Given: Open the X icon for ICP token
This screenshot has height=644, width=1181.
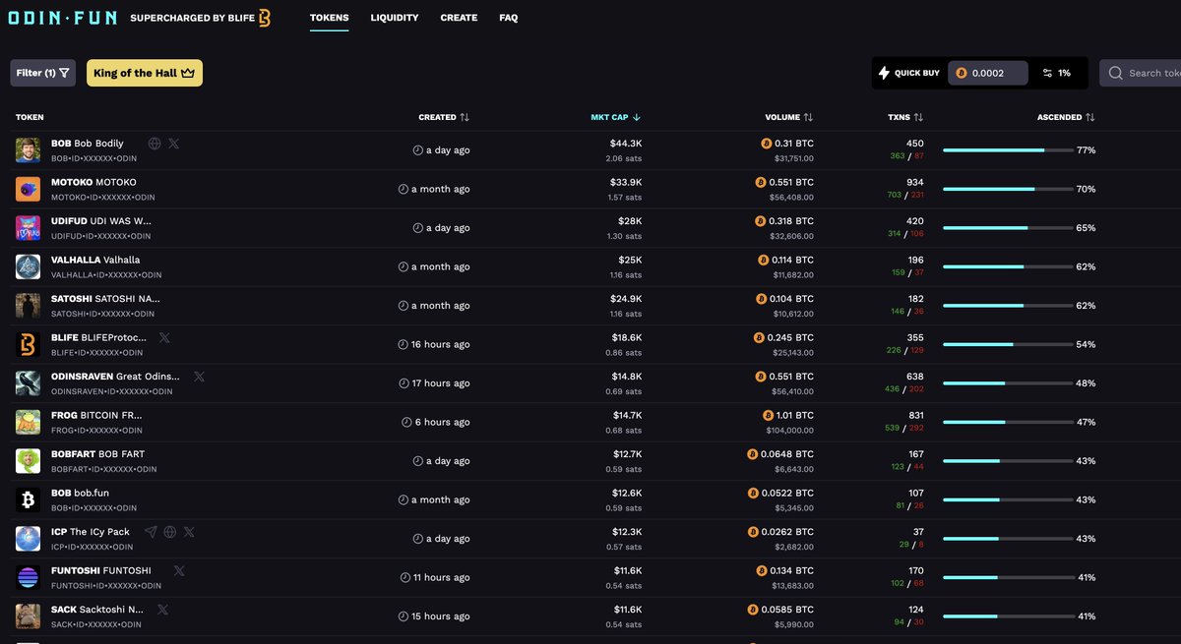Looking at the screenshot, I should [x=189, y=532].
